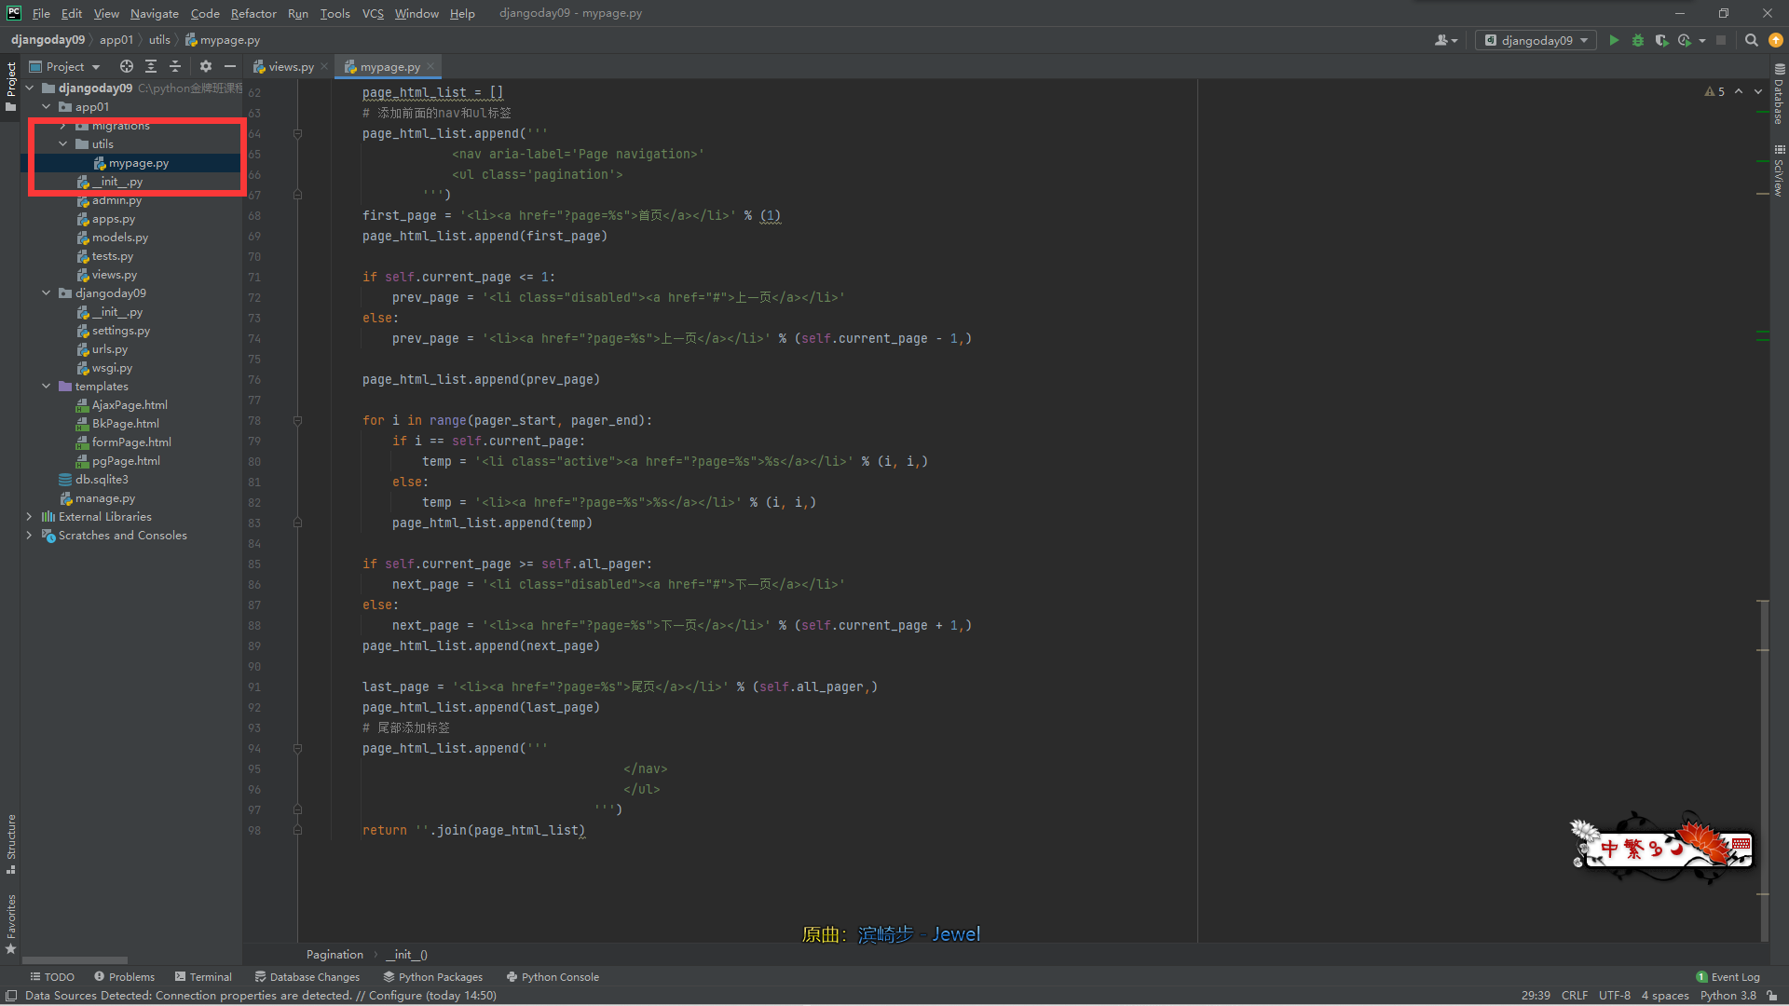Open Search Everywhere magnifier
The height and width of the screenshot is (1006, 1789).
1751,40
